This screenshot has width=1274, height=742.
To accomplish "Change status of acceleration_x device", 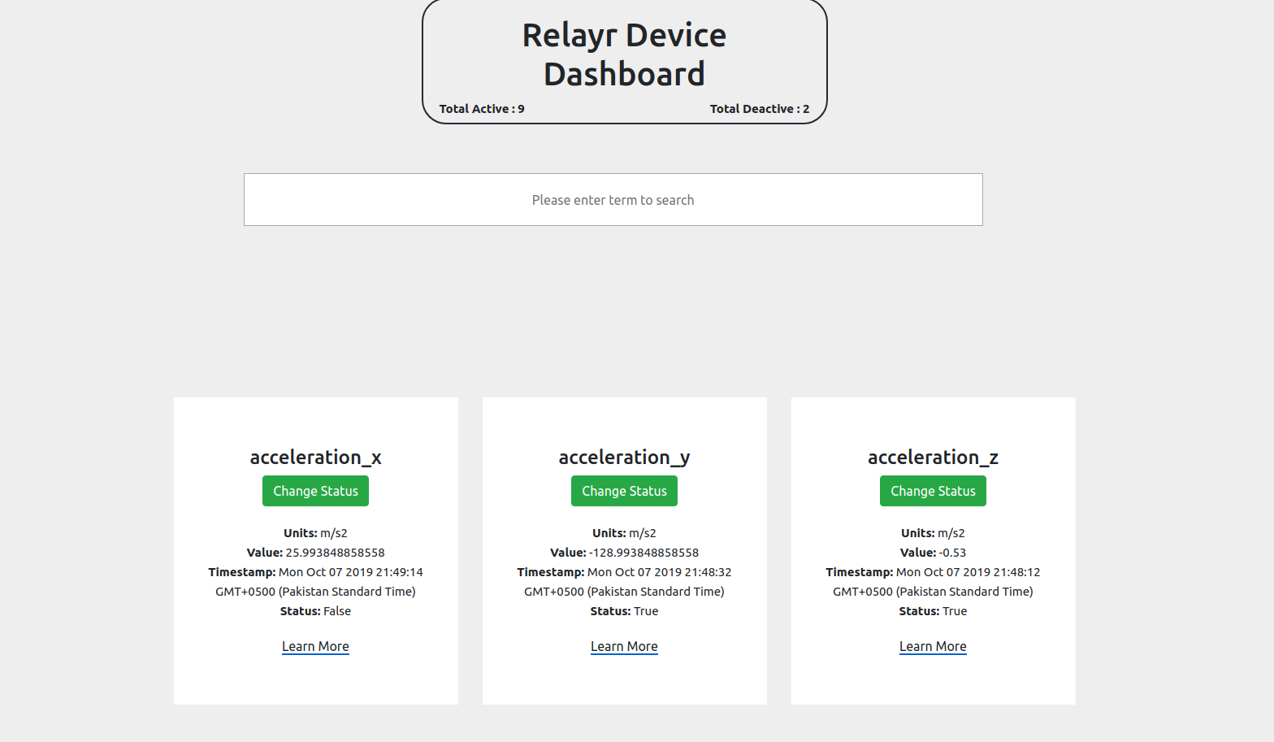I will pyautogui.click(x=315, y=491).
